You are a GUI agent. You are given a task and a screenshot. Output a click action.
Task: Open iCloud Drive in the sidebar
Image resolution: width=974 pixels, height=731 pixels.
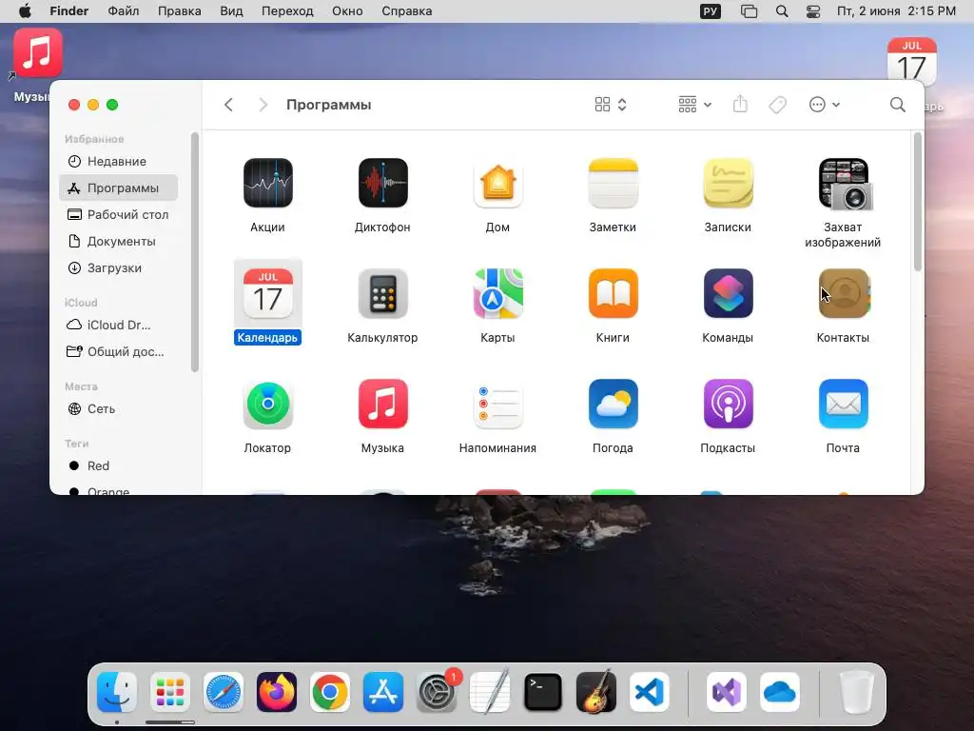[x=118, y=326]
